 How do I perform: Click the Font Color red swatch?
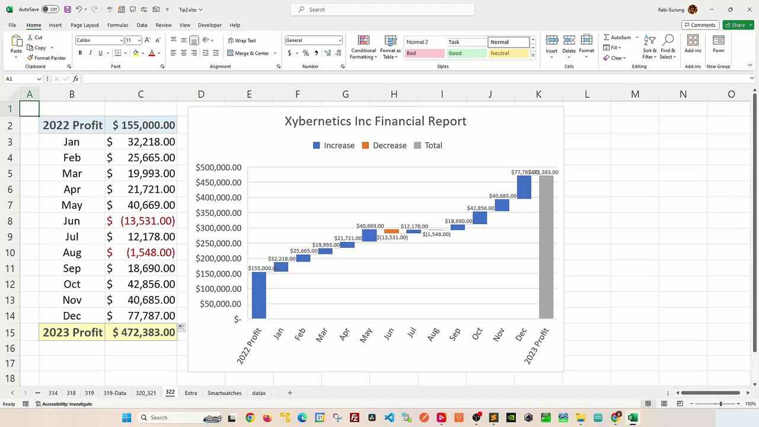coord(152,53)
